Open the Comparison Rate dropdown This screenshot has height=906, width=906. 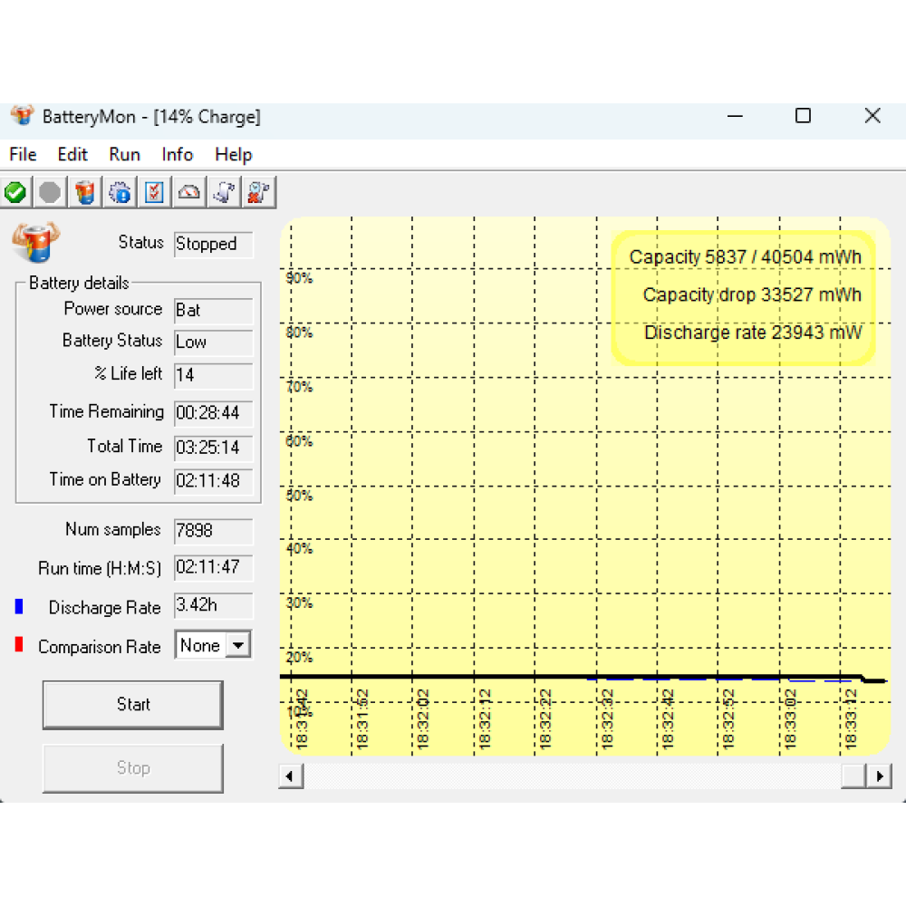[237, 646]
